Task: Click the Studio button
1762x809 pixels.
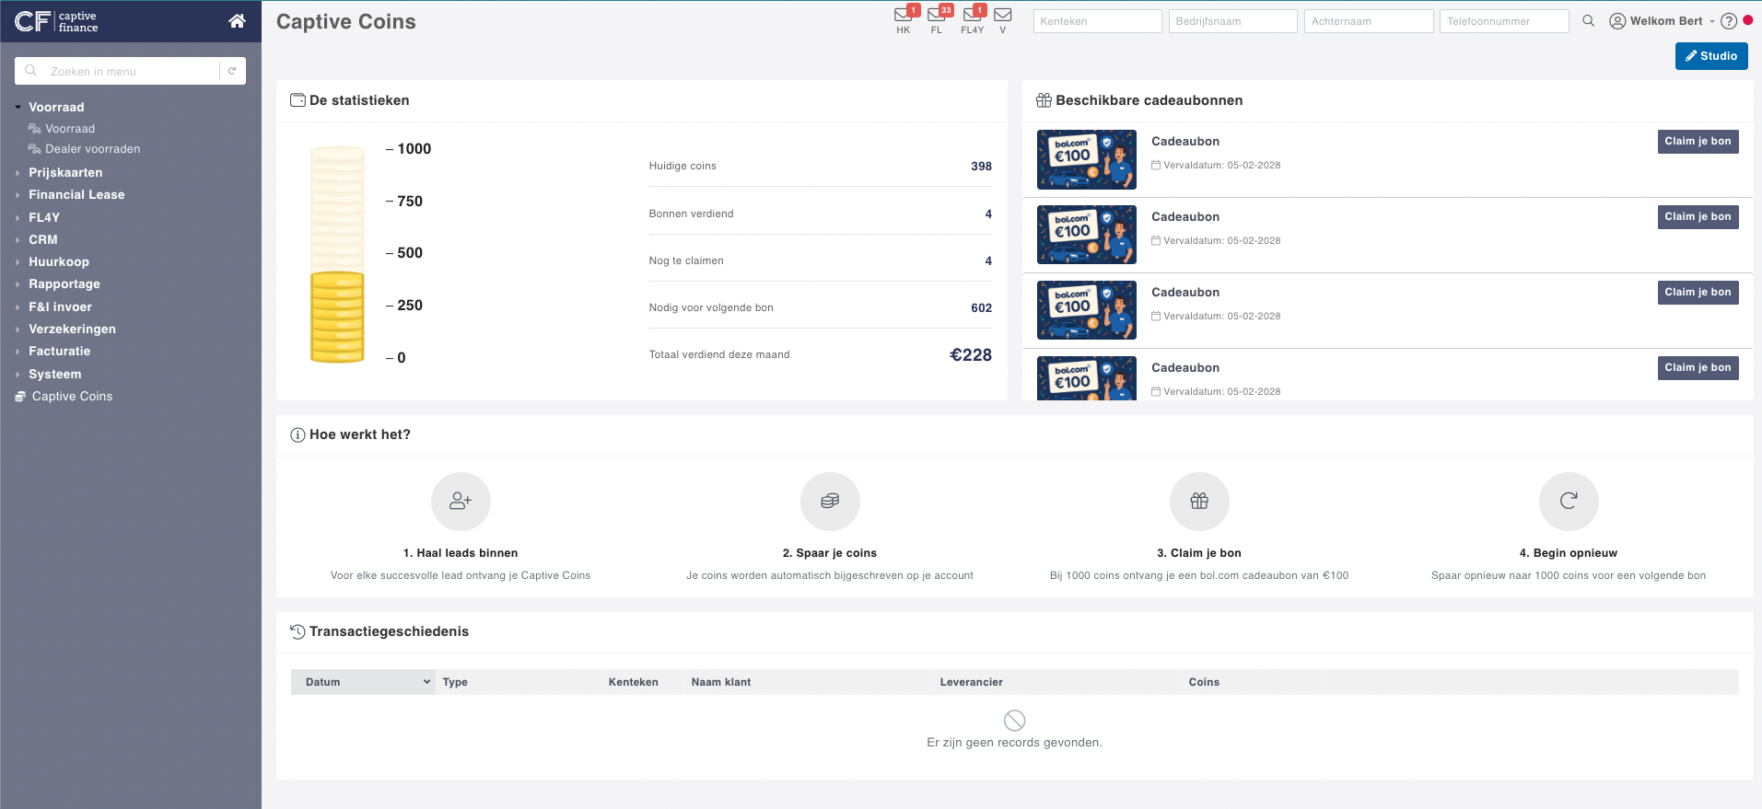Action: pyautogui.click(x=1710, y=56)
